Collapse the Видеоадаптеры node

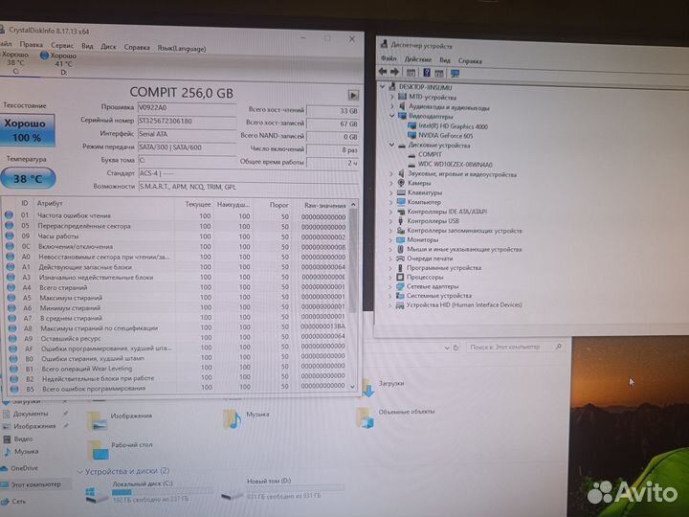(x=391, y=116)
